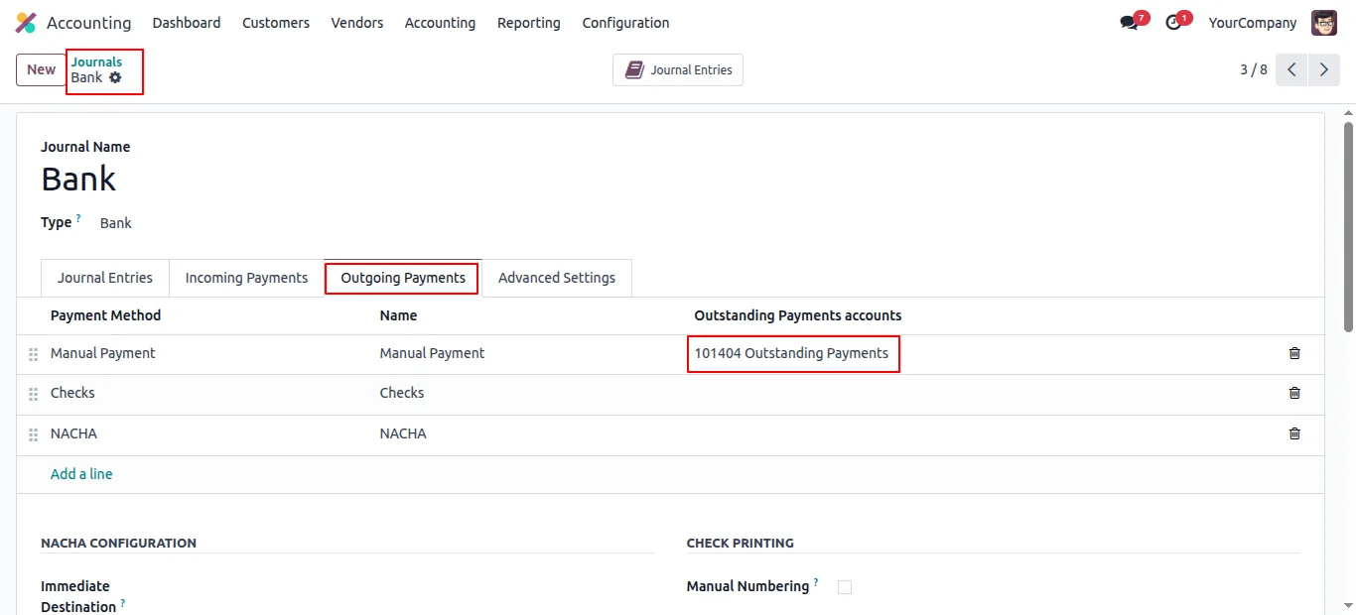Screen dimensions: 1356x615
Task: Click the Name column header
Action: click(398, 315)
